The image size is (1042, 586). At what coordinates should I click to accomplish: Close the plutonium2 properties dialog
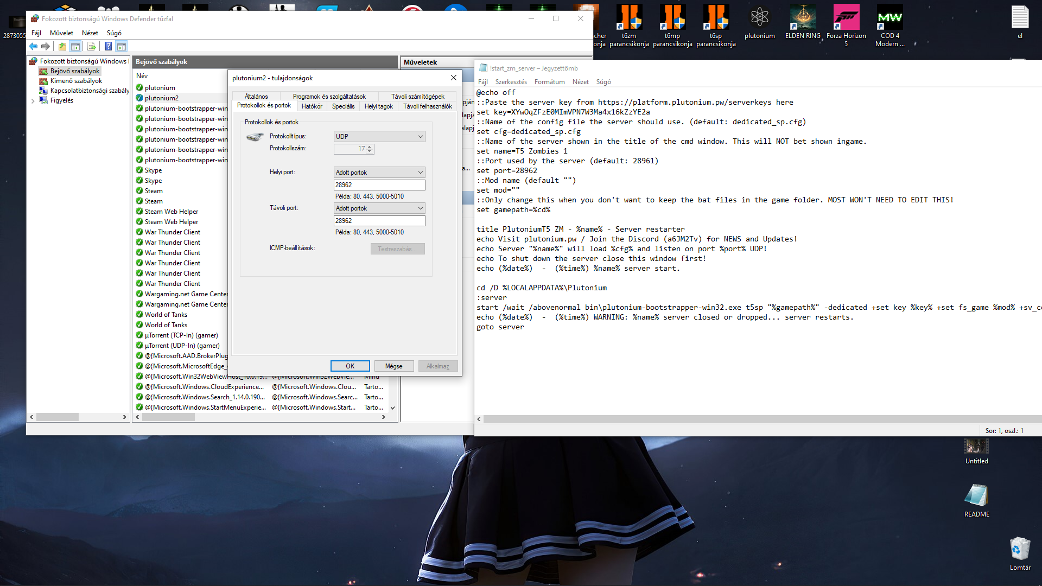point(454,78)
